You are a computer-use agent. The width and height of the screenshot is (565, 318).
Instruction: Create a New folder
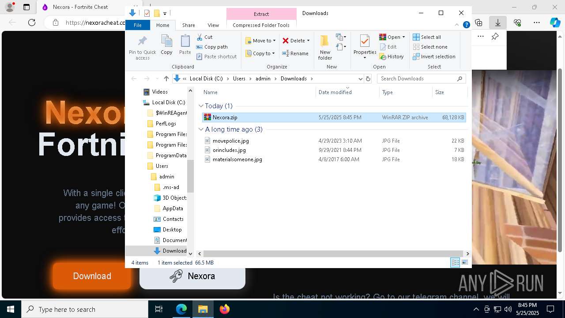pos(325,47)
